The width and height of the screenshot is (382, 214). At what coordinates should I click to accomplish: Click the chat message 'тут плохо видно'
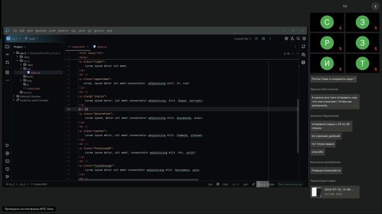(323, 144)
